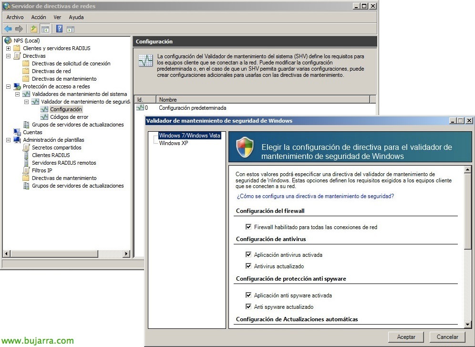475x347 pixels.
Task: Click the Validadores de mantenimiento del sistema icon
Action: [x=26, y=94]
